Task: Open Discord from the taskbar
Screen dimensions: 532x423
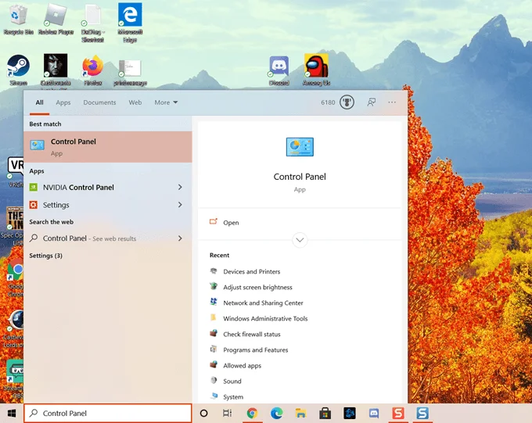Action: [x=373, y=413]
